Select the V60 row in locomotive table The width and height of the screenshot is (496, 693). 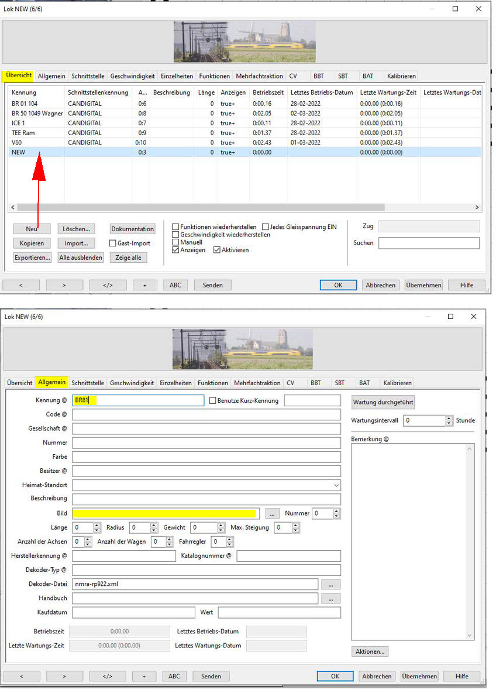[x=16, y=142]
